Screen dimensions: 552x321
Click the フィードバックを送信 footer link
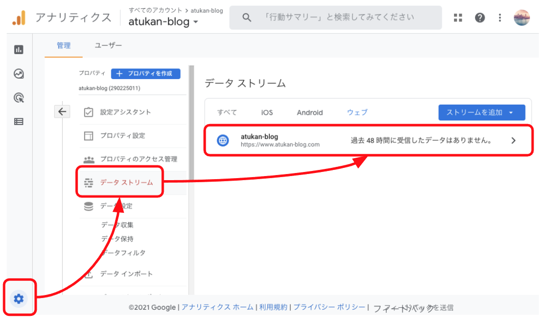(413, 308)
